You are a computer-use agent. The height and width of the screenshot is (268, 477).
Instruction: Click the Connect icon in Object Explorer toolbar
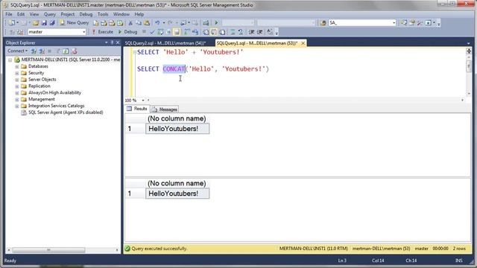click(x=34, y=51)
